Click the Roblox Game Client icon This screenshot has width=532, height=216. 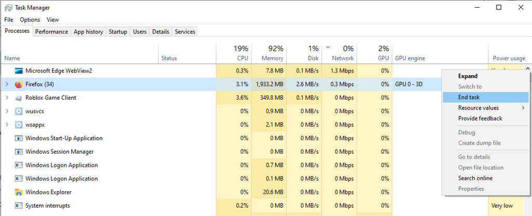[19, 98]
